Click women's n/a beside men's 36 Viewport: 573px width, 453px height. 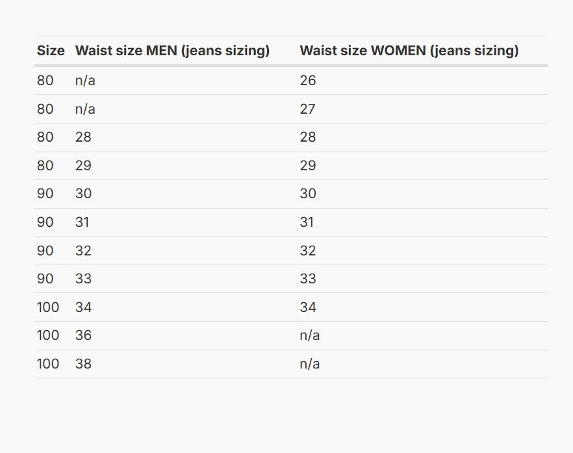(310, 335)
